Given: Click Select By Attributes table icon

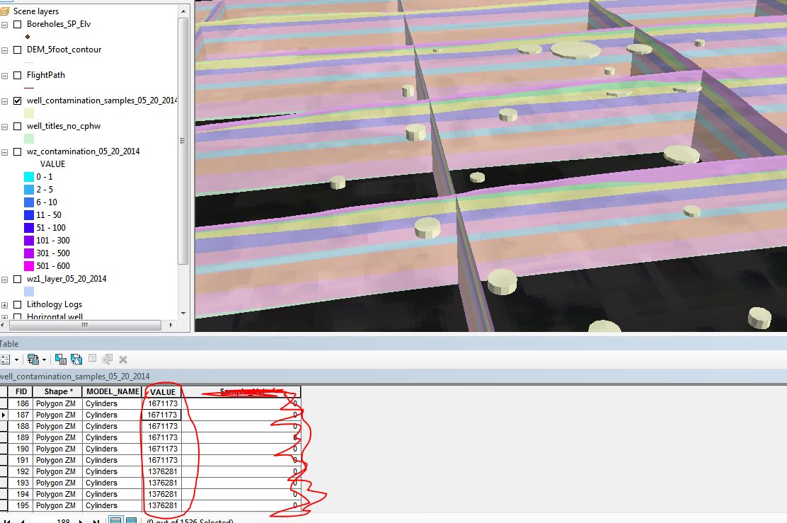Looking at the screenshot, I should click(61, 360).
